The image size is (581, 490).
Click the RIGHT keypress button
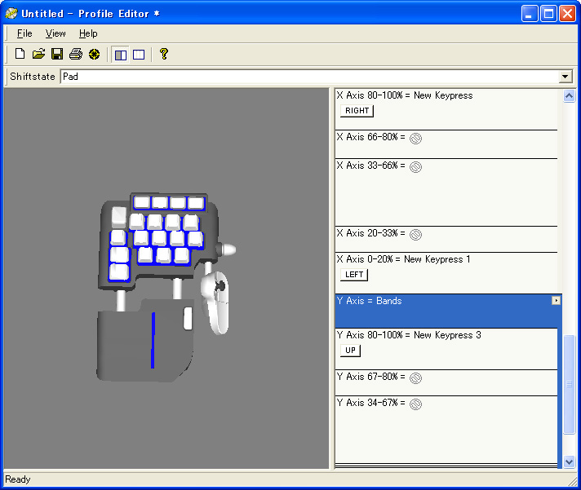(357, 111)
